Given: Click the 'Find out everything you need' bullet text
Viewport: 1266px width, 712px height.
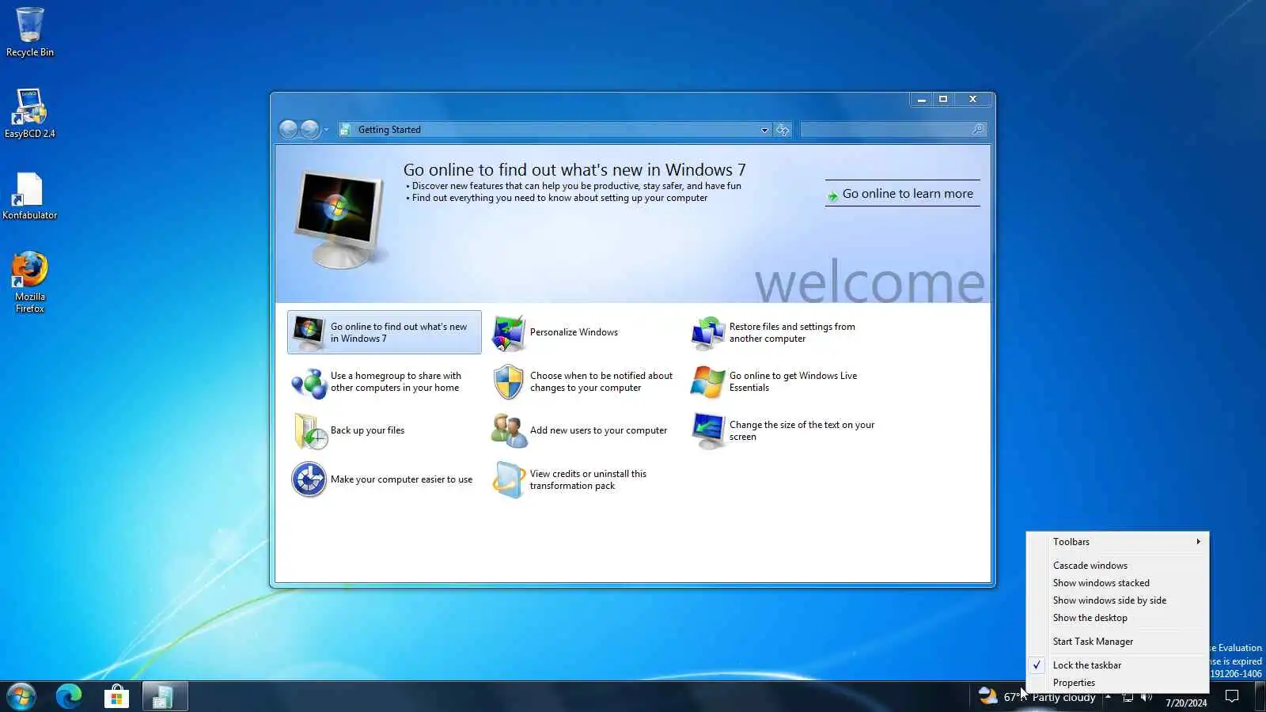Looking at the screenshot, I should 559,198.
